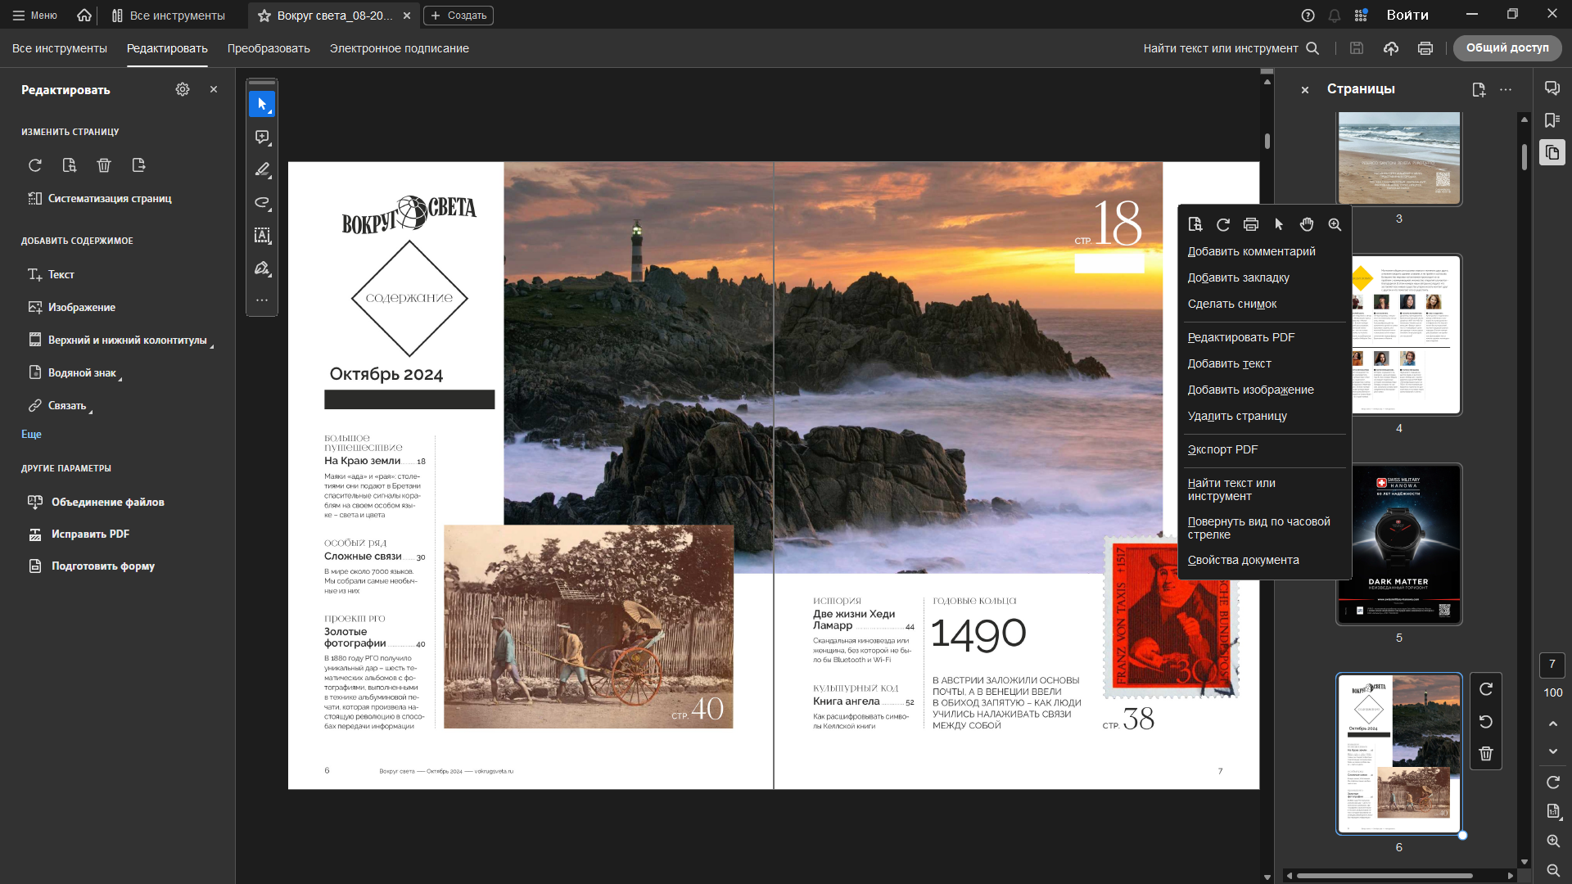1572x884 pixels.
Task: Choose Удалить страницу from the context menu
Action: (x=1237, y=416)
